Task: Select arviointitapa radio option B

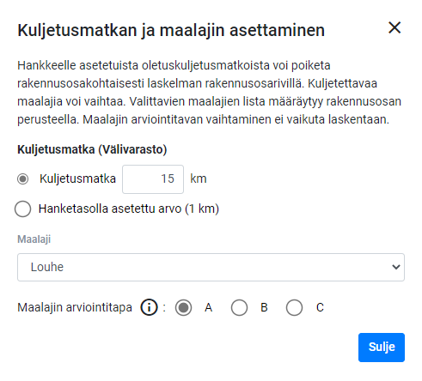Action: point(239,307)
